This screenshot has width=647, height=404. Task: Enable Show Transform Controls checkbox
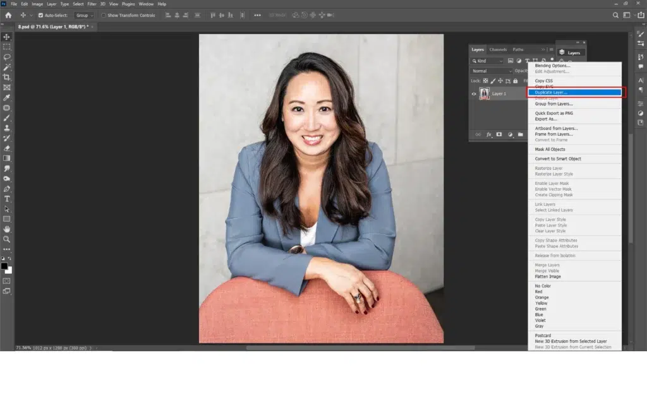click(104, 15)
